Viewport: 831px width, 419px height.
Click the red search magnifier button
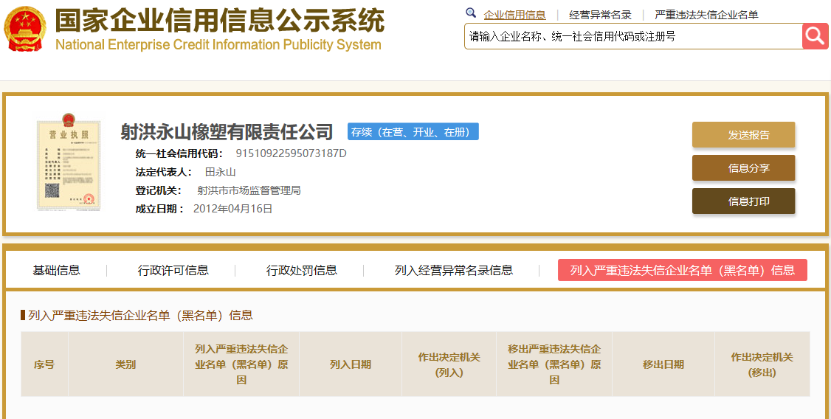815,36
